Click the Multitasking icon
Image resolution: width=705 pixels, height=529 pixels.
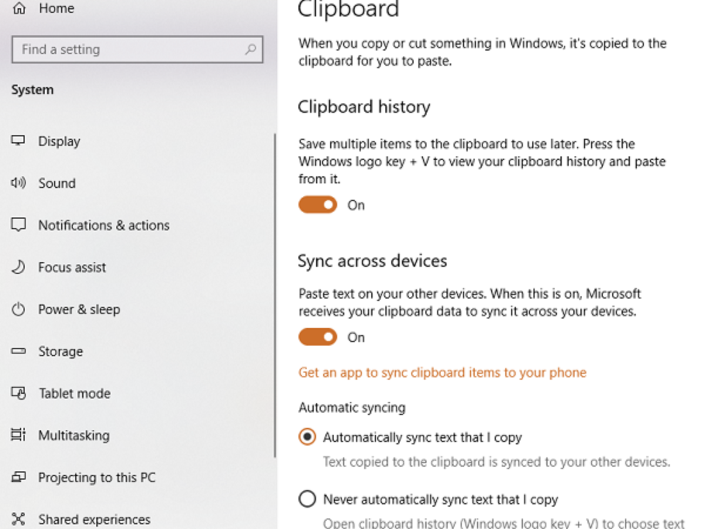pos(19,436)
